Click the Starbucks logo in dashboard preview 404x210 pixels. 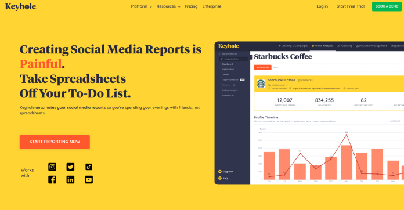pyautogui.click(x=261, y=84)
